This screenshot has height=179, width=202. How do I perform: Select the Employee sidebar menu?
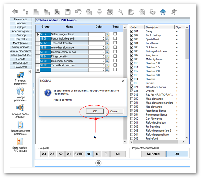pos(21,27)
